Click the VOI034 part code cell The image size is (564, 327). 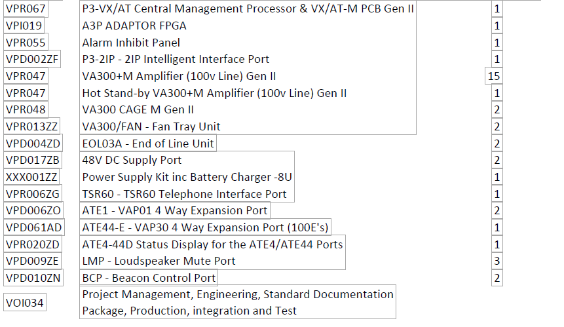(x=24, y=302)
